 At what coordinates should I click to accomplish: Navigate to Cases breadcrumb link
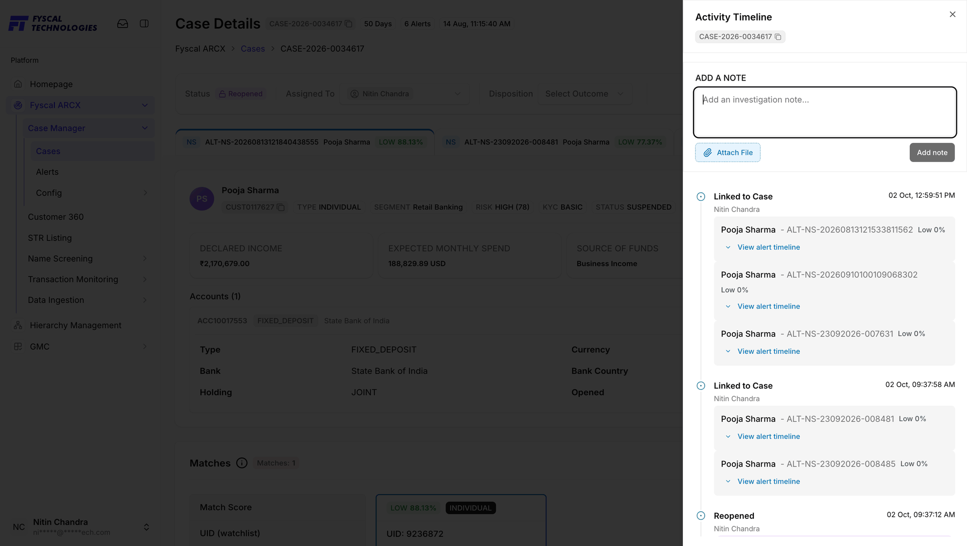pyautogui.click(x=253, y=49)
